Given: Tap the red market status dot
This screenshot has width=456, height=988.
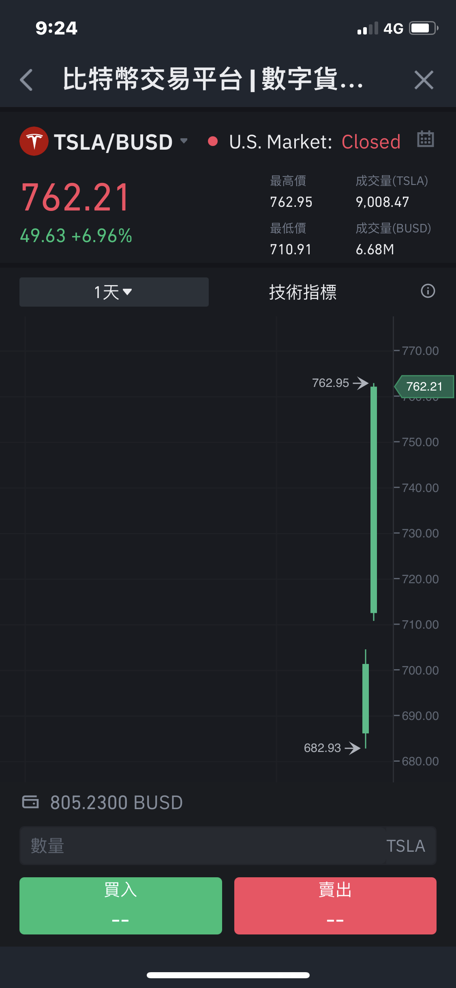Looking at the screenshot, I should 213,142.
